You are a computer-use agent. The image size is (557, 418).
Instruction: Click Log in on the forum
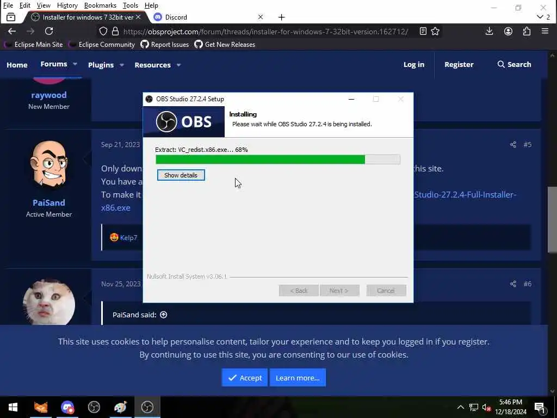pos(414,64)
